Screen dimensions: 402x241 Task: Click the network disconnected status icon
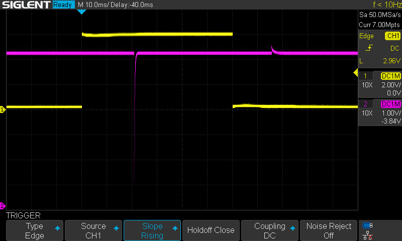click(x=368, y=235)
